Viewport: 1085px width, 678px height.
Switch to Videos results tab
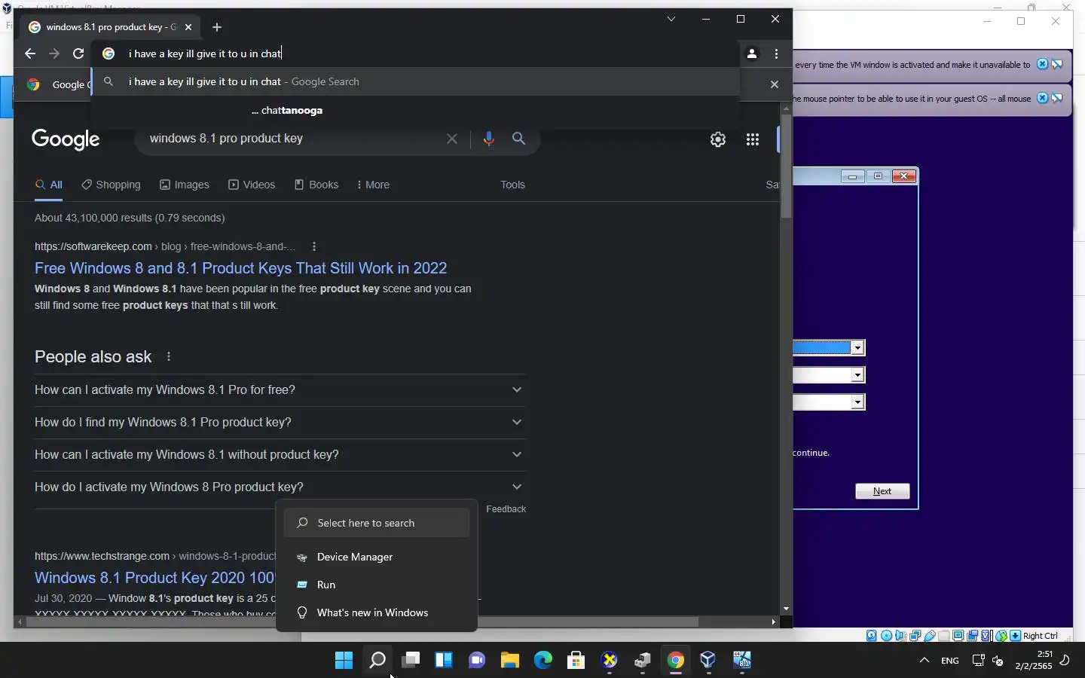(x=252, y=185)
